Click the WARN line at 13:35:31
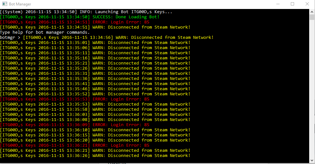 tap(95, 73)
